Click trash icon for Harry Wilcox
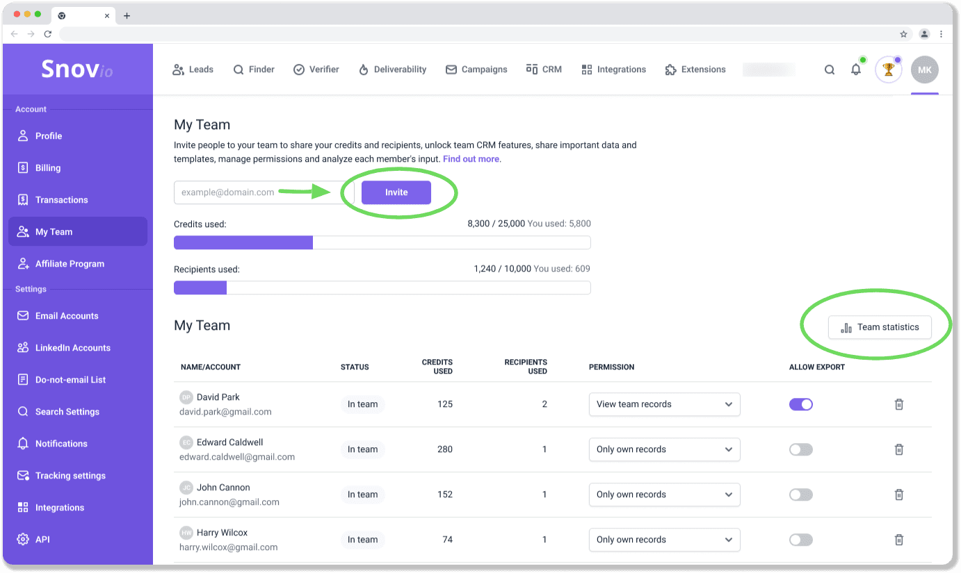Viewport: 961px width, 573px height. [x=898, y=540]
